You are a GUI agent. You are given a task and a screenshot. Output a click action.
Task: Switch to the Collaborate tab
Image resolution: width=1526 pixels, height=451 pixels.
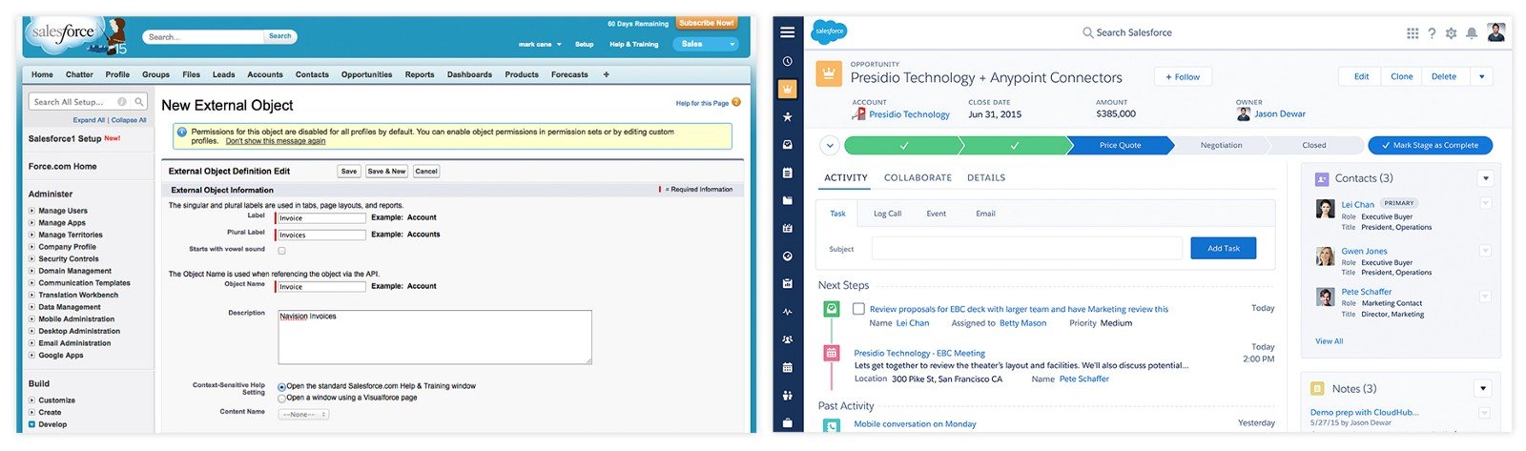click(917, 177)
